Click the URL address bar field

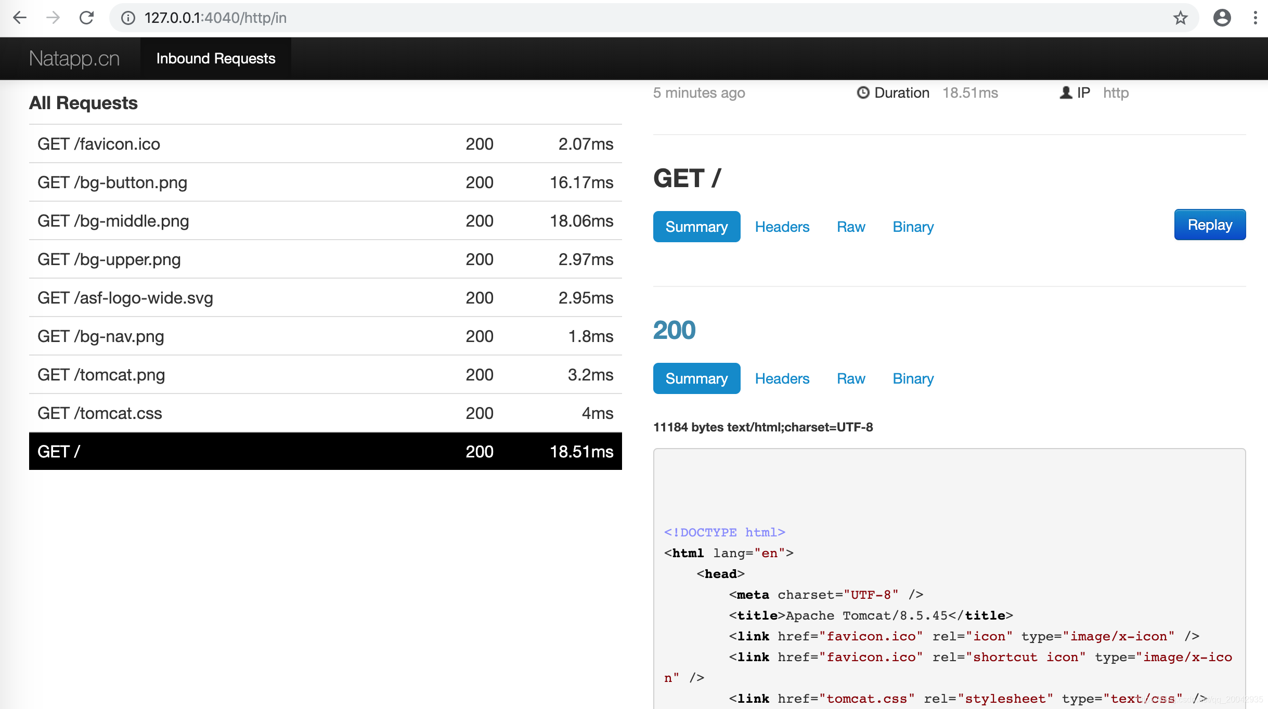point(624,18)
